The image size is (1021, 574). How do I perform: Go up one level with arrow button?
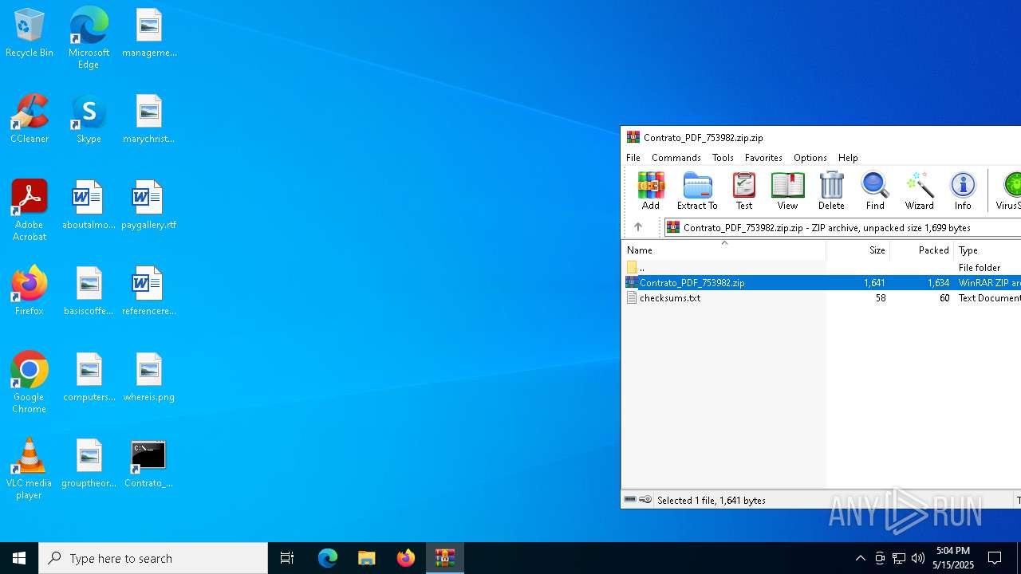[x=638, y=227]
